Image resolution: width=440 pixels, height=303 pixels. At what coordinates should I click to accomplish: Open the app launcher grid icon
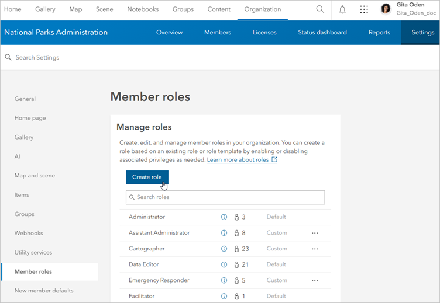tap(364, 9)
